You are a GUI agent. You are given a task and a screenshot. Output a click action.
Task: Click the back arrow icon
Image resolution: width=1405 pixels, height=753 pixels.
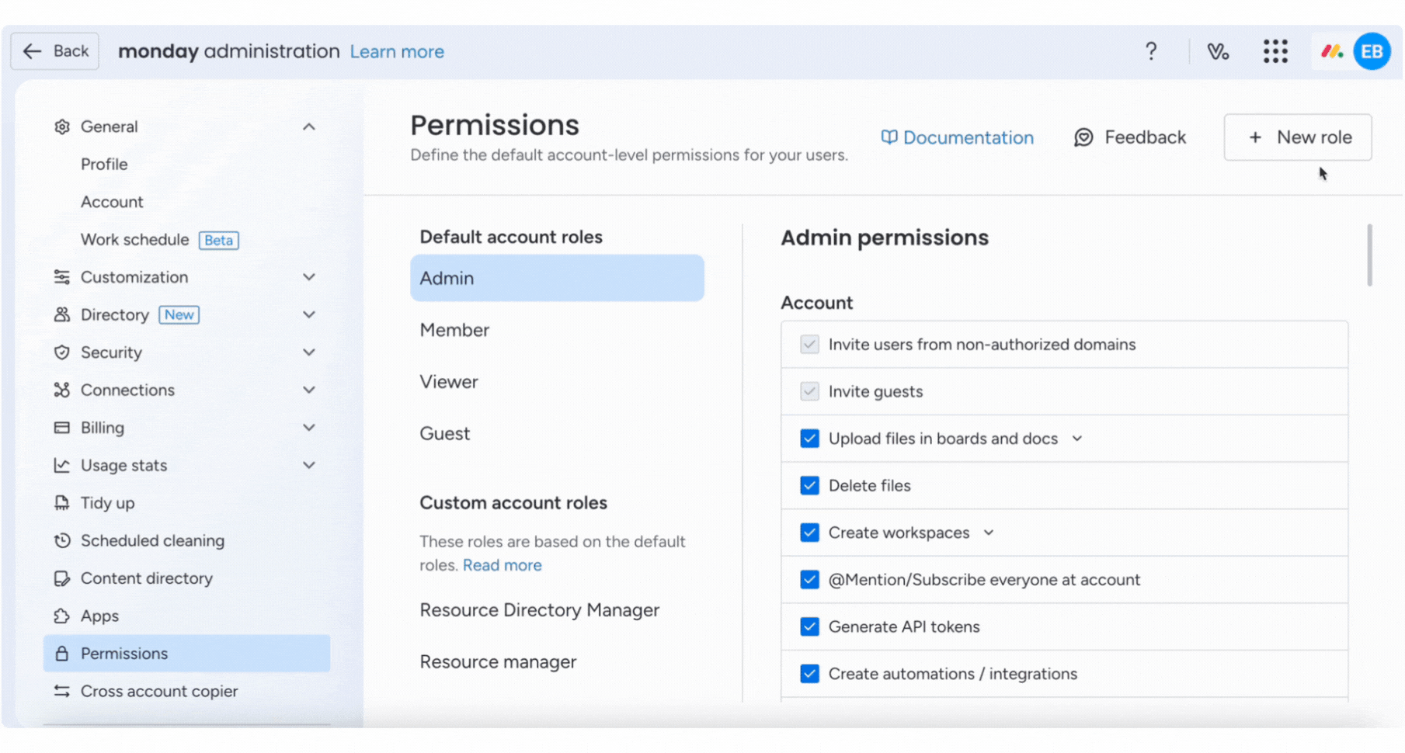click(32, 51)
